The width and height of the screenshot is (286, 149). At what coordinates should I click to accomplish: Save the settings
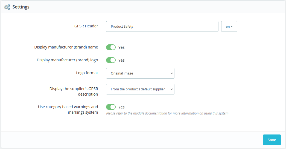pos(272,140)
